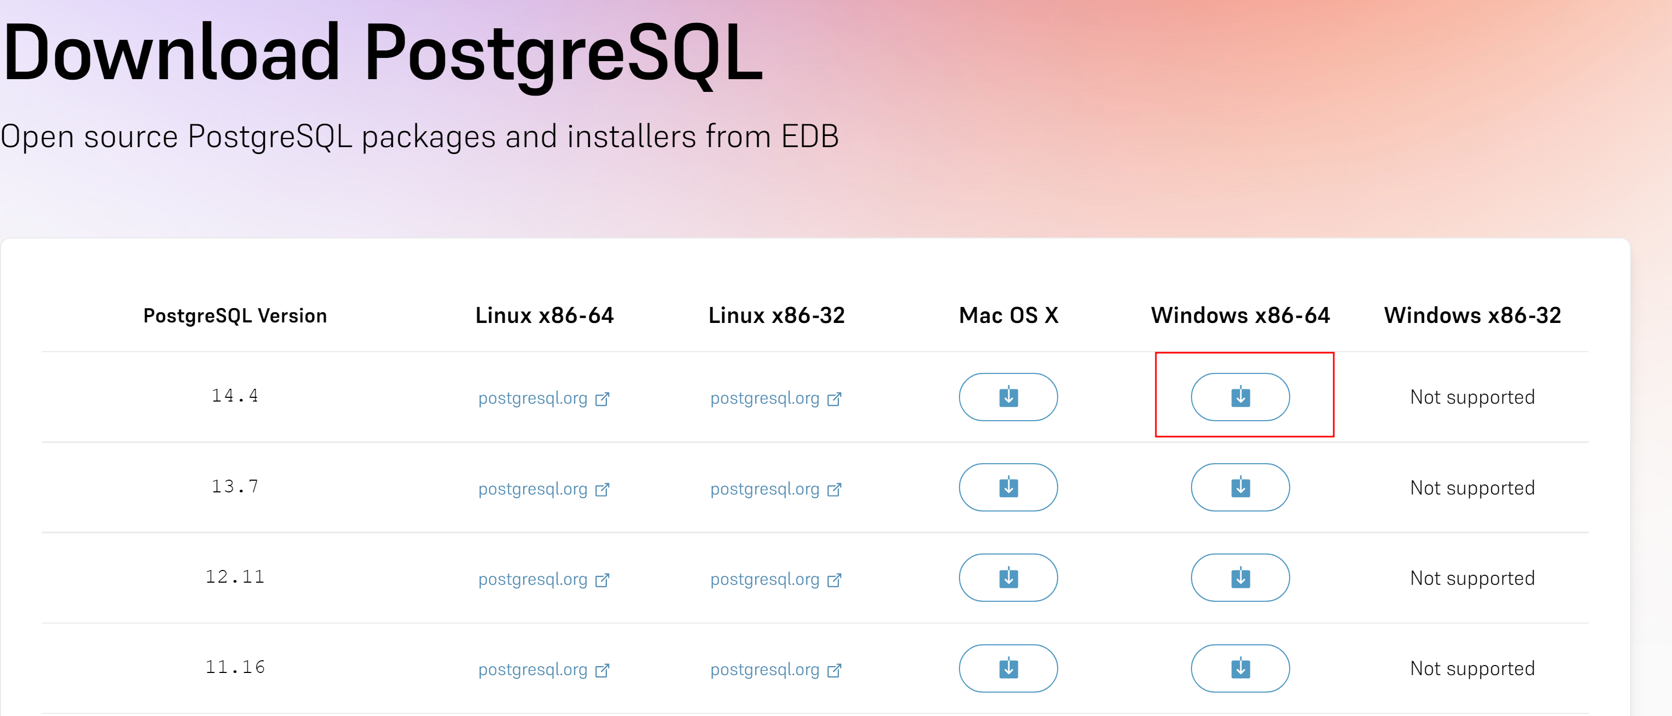This screenshot has width=1672, height=716.
Task: Click Not supported in the 12.11 row
Action: point(1472,578)
